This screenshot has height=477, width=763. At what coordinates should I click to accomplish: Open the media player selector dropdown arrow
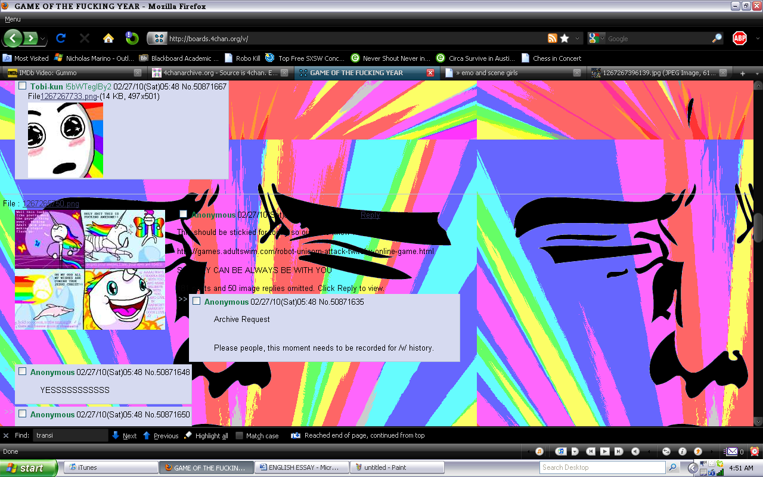[575, 451]
